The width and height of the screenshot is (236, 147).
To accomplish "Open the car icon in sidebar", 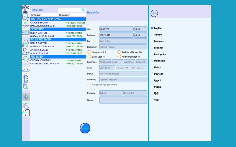I will tap(26, 70).
